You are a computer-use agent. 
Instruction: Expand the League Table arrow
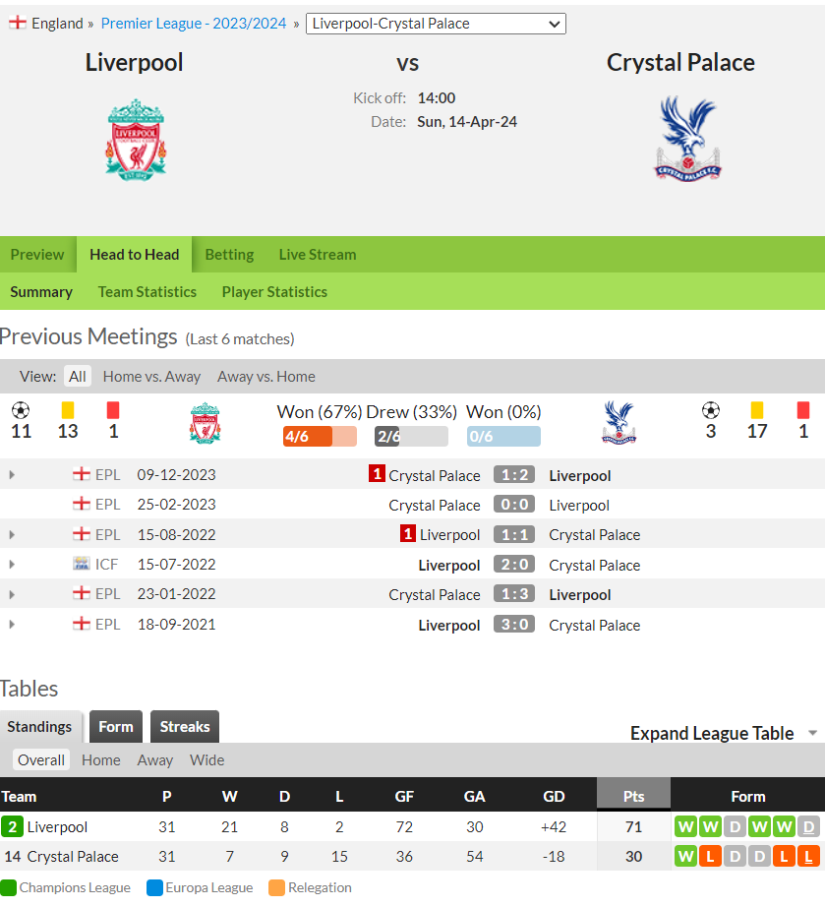[812, 733]
